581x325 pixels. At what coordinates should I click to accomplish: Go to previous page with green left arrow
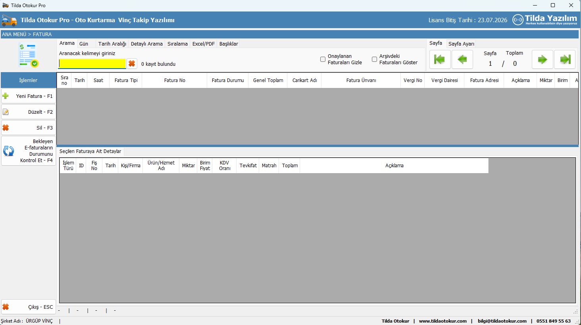pos(462,59)
